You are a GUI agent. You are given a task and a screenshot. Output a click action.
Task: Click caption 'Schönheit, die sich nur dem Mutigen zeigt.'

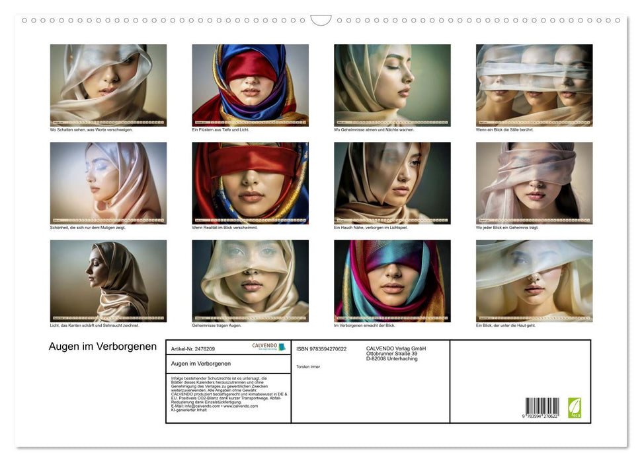[x=88, y=227]
